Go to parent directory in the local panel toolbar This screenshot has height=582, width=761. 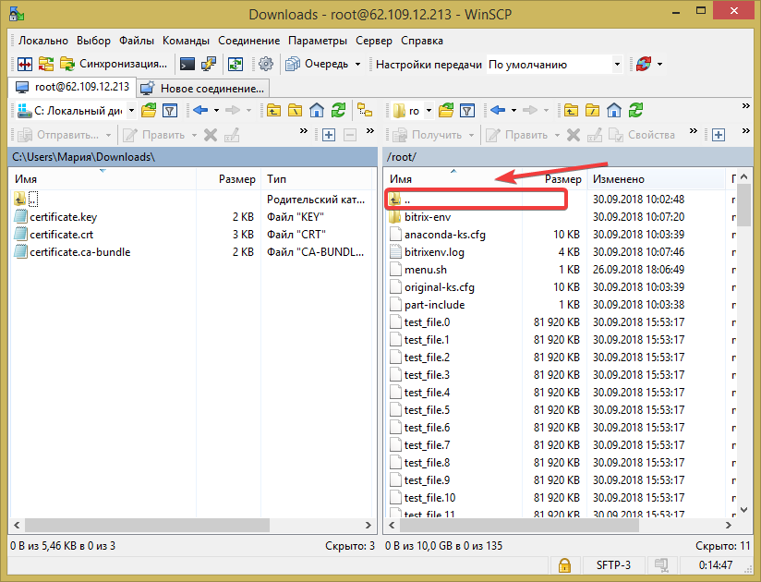pyautogui.click(x=273, y=111)
